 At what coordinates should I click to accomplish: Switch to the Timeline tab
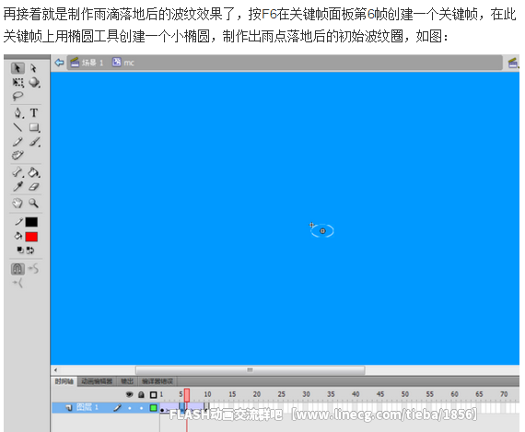[x=64, y=381]
